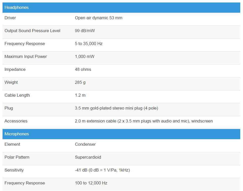This screenshot has height=191, width=243.
Task: Select the "Maximum Input Power" label
Action: (26, 56)
